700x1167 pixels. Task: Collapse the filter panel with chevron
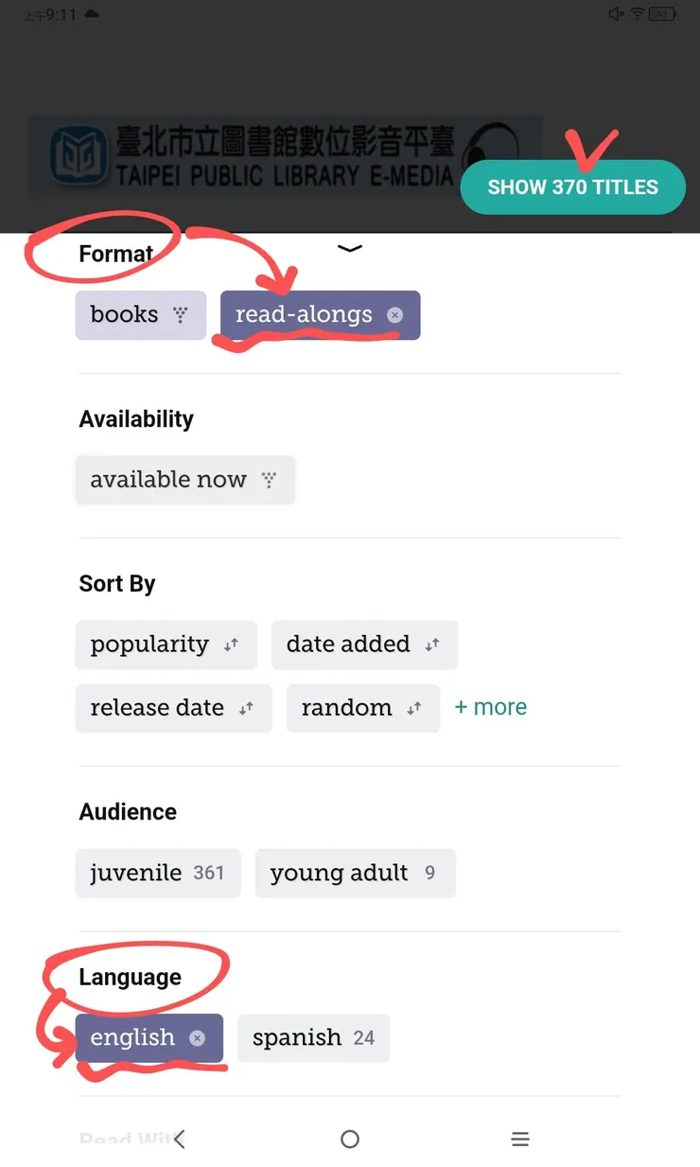[x=350, y=249]
